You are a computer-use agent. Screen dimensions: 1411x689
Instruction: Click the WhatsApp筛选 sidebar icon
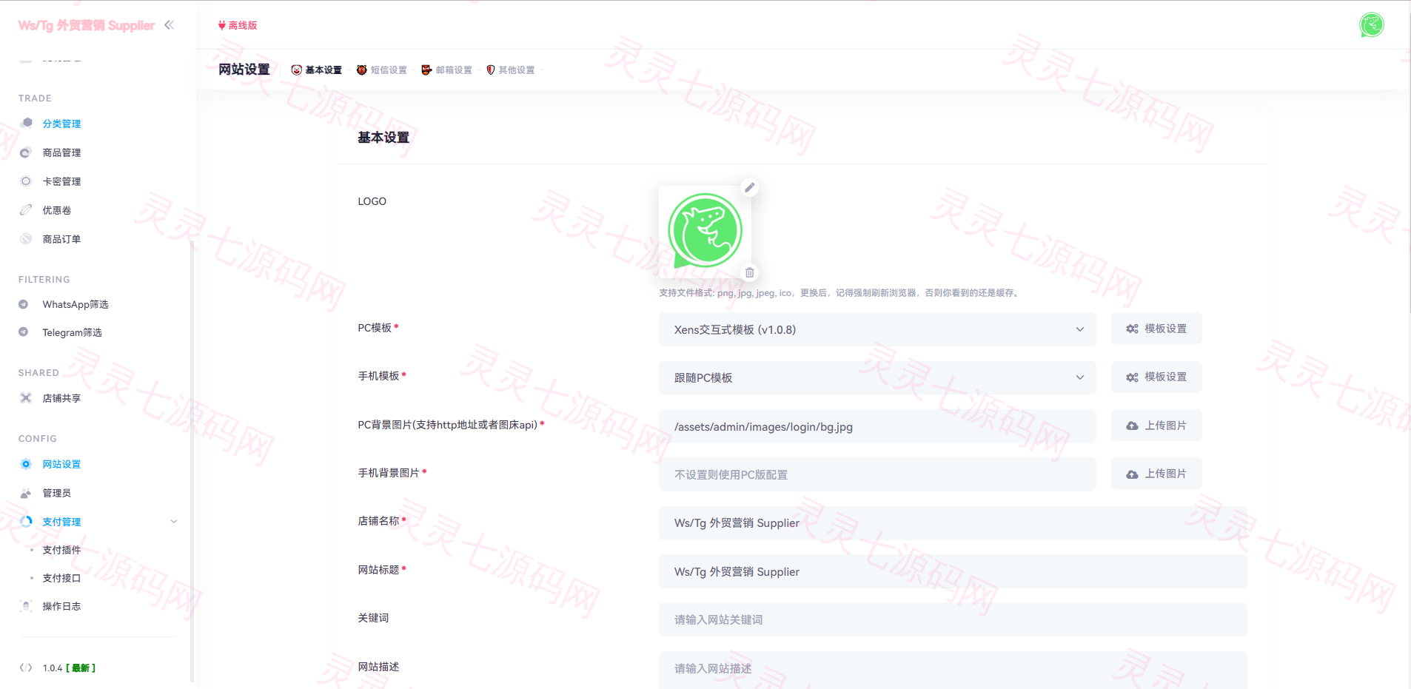tap(24, 304)
